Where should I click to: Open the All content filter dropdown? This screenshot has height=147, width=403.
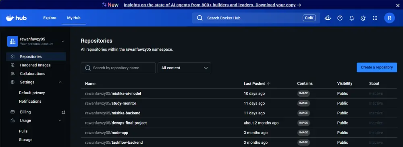[x=184, y=68]
